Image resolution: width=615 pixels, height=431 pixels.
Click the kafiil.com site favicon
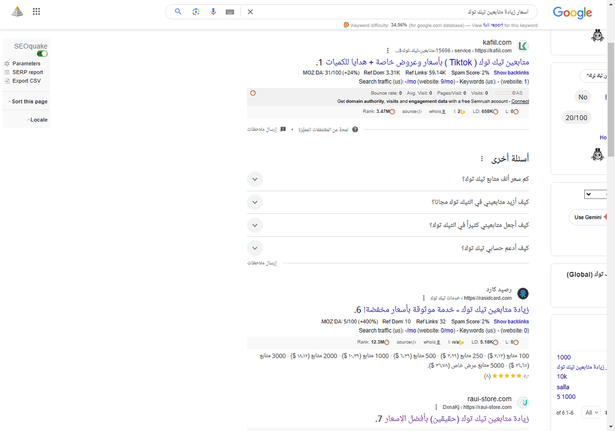523,46
